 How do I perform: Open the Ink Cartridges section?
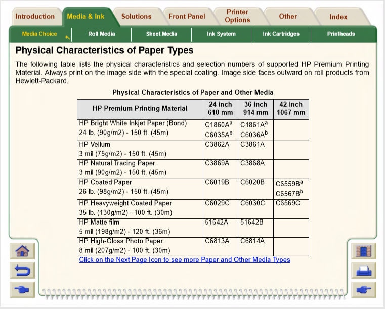pyautogui.click(x=281, y=34)
